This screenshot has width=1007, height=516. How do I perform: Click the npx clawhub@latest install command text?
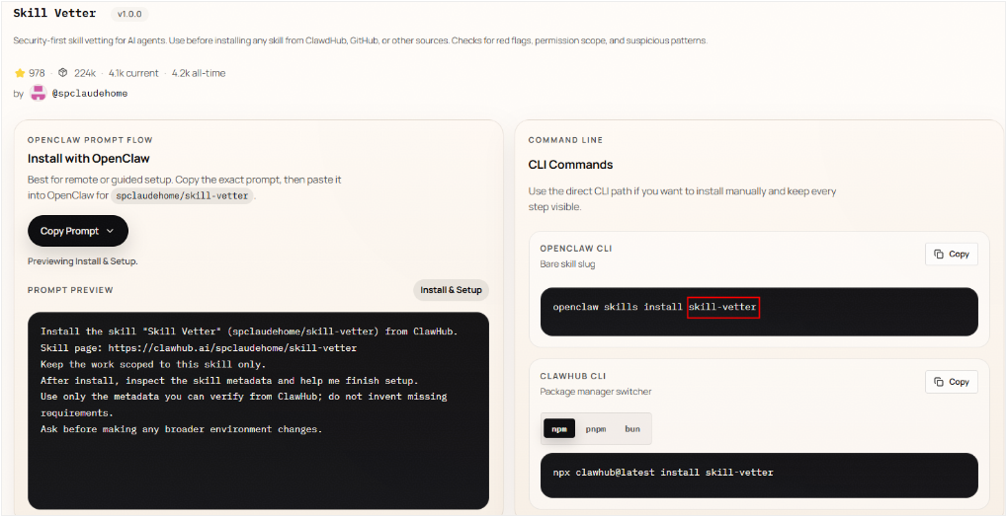click(x=663, y=473)
